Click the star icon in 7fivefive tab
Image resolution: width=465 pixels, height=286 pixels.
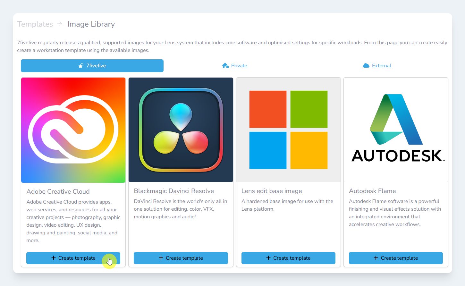click(81, 66)
